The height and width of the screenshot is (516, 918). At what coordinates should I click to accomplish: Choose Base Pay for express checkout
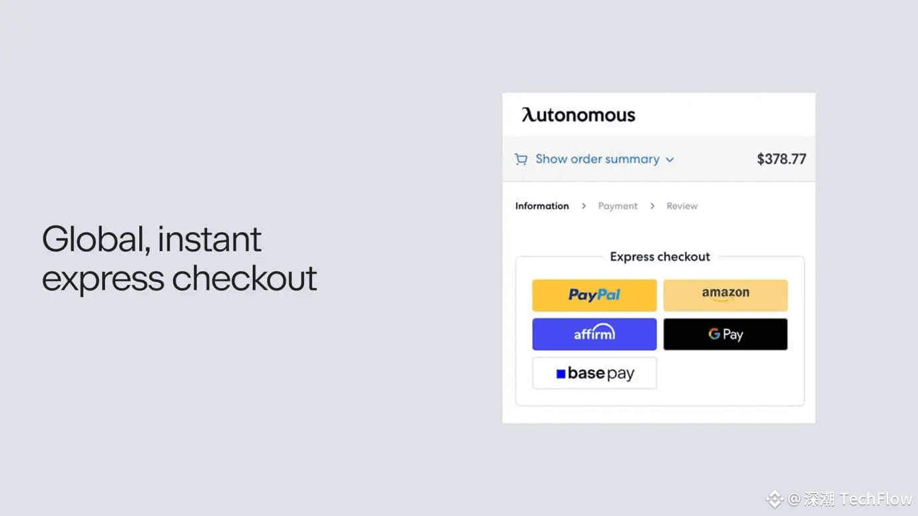(594, 373)
